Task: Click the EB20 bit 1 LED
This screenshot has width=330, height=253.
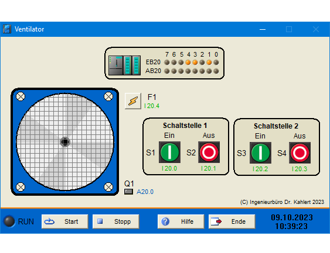Action: 209,63
